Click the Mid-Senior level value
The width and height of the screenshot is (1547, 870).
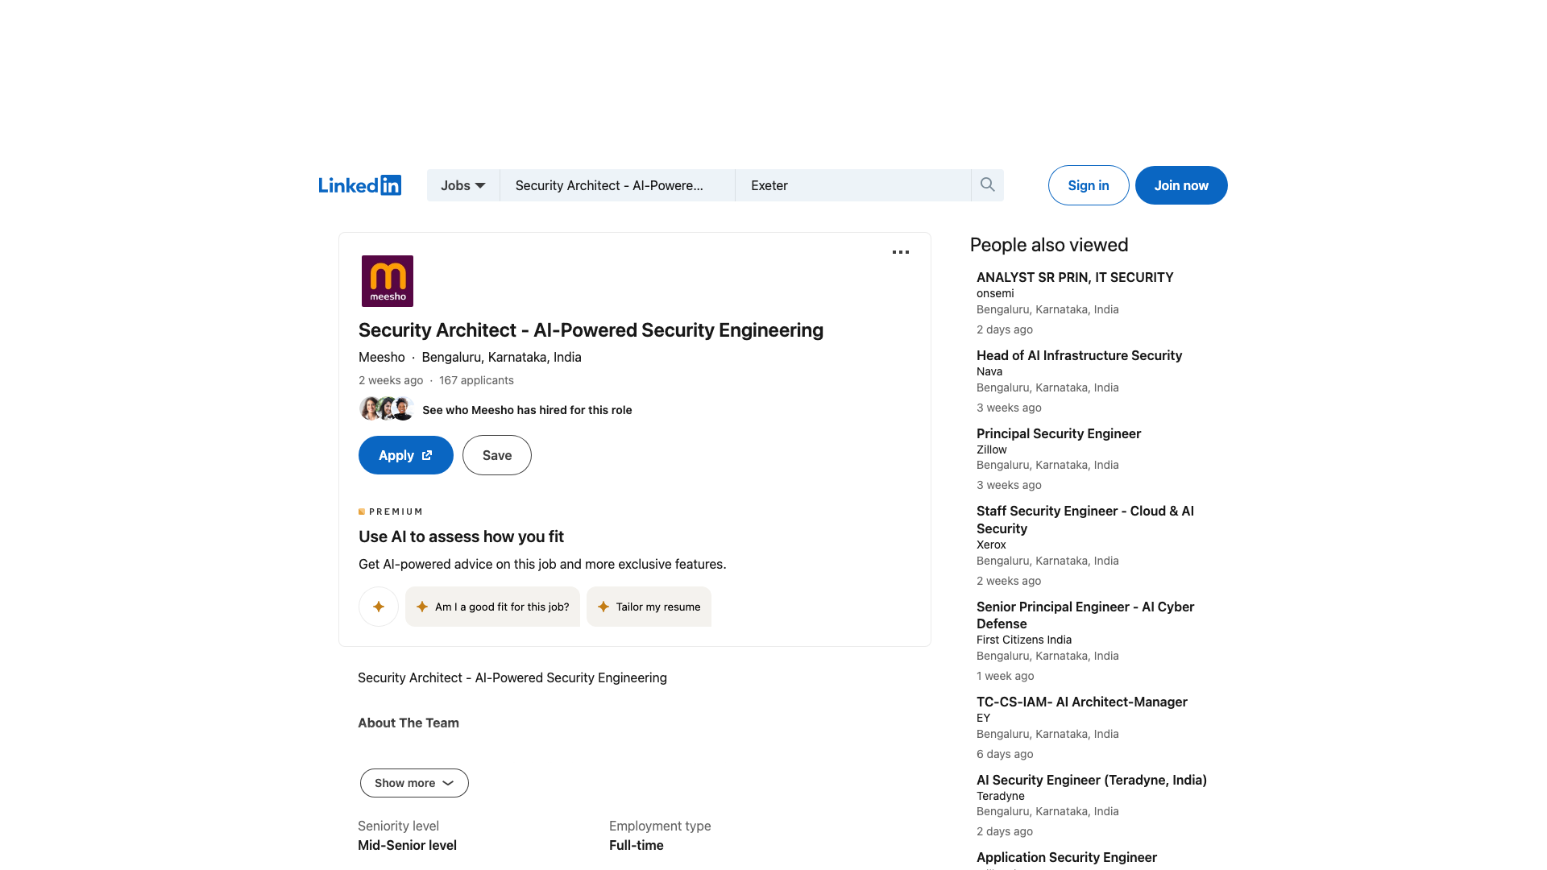point(407,845)
